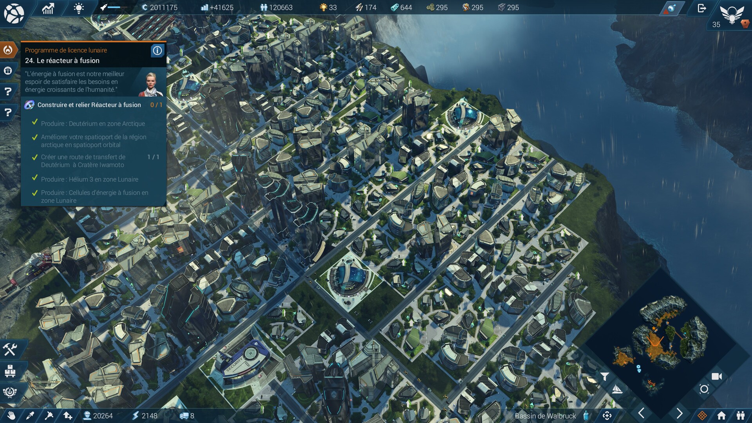
Task: Select the orange main quest tab
Action: pyautogui.click(x=8, y=50)
